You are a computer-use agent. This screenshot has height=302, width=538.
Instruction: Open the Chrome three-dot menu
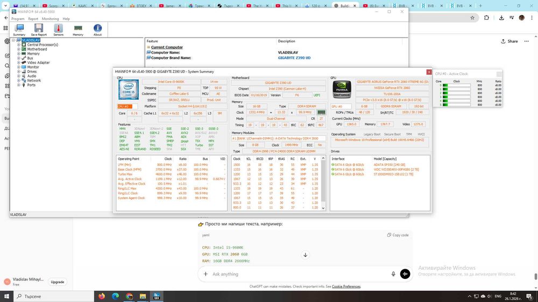click(x=532, y=18)
